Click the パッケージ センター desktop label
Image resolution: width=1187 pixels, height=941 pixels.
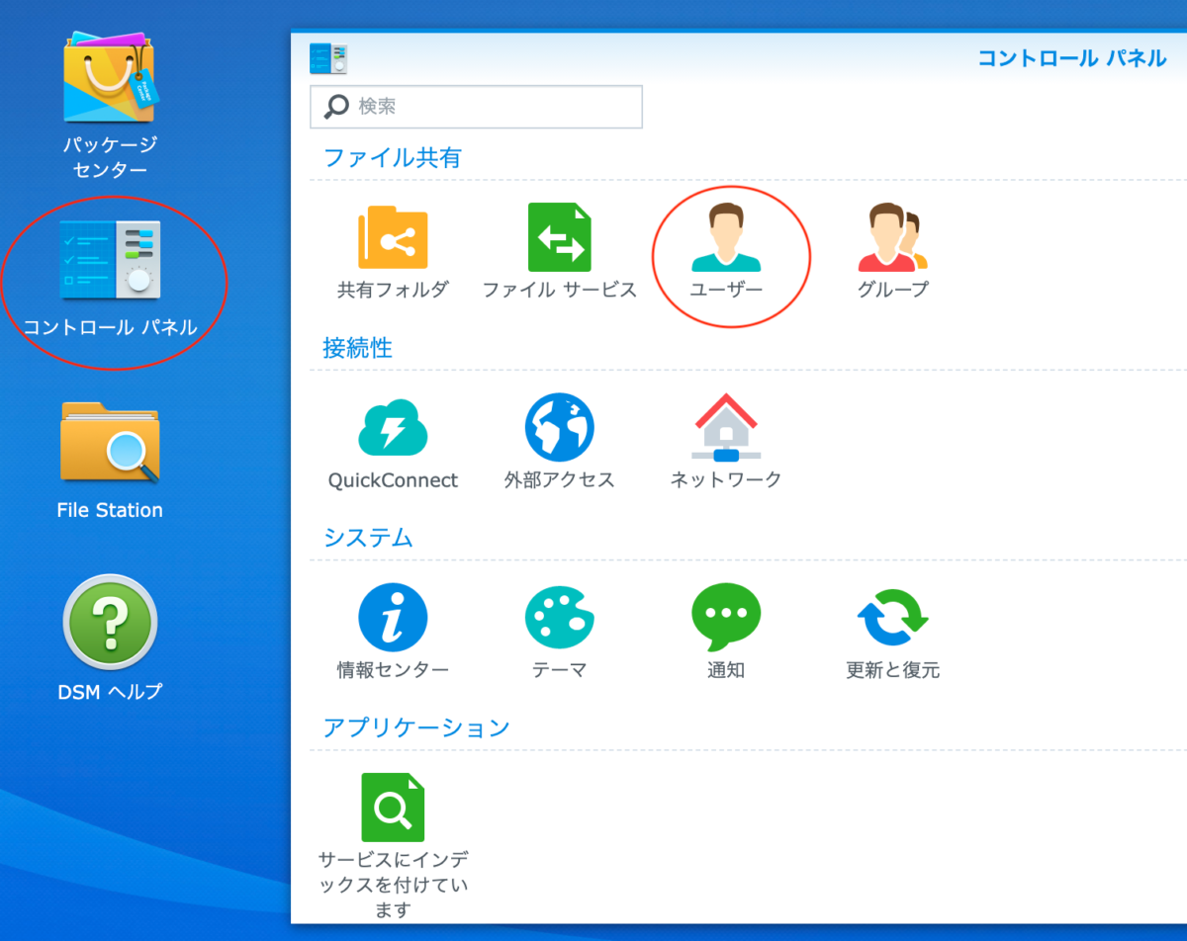tap(110, 156)
